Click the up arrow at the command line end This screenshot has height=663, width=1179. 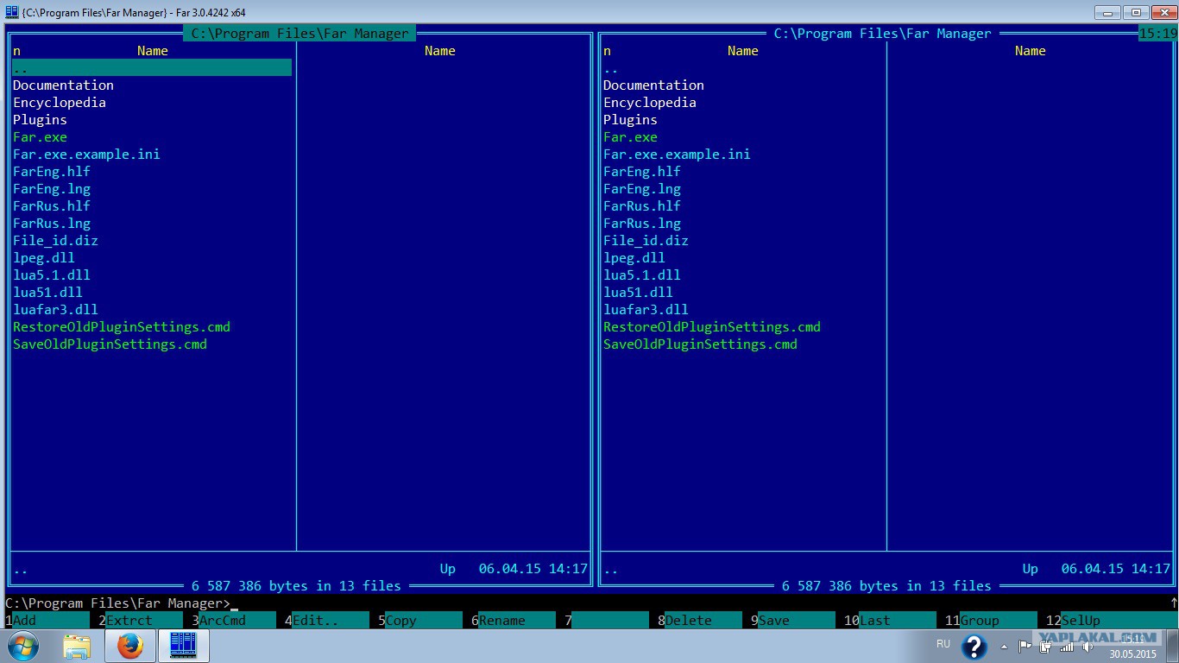pos(1174,603)
